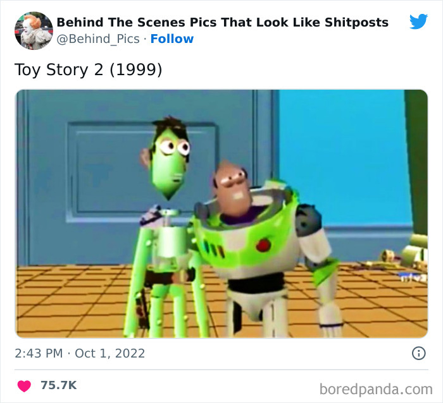Select the Toy Story 2 (1999) tweet text
The image size is (443, 403).
[88, 69]
